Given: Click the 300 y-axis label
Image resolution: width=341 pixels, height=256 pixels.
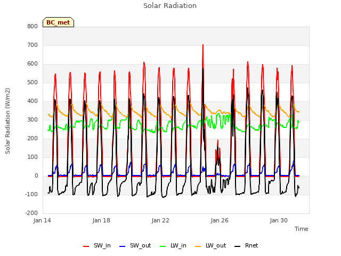Looking at the screenshot, I should coord(33,119).
